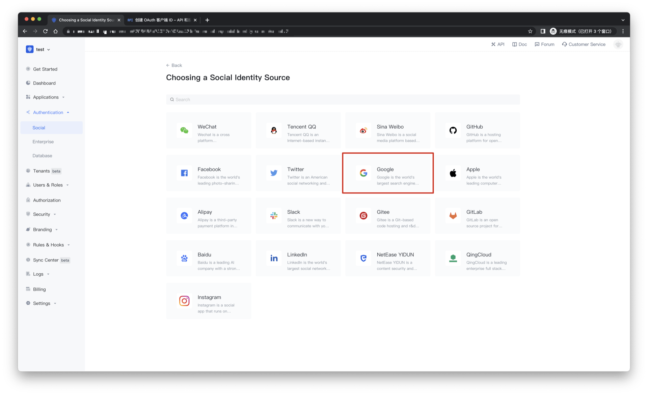Click the GitHub octocat icon
Screen dimensions: 648x395
point(453,130)
